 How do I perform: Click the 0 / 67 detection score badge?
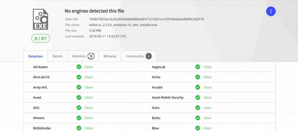point(40,39)
